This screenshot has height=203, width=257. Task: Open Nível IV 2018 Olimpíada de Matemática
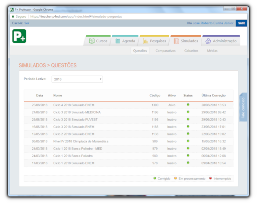click(81, 141)
